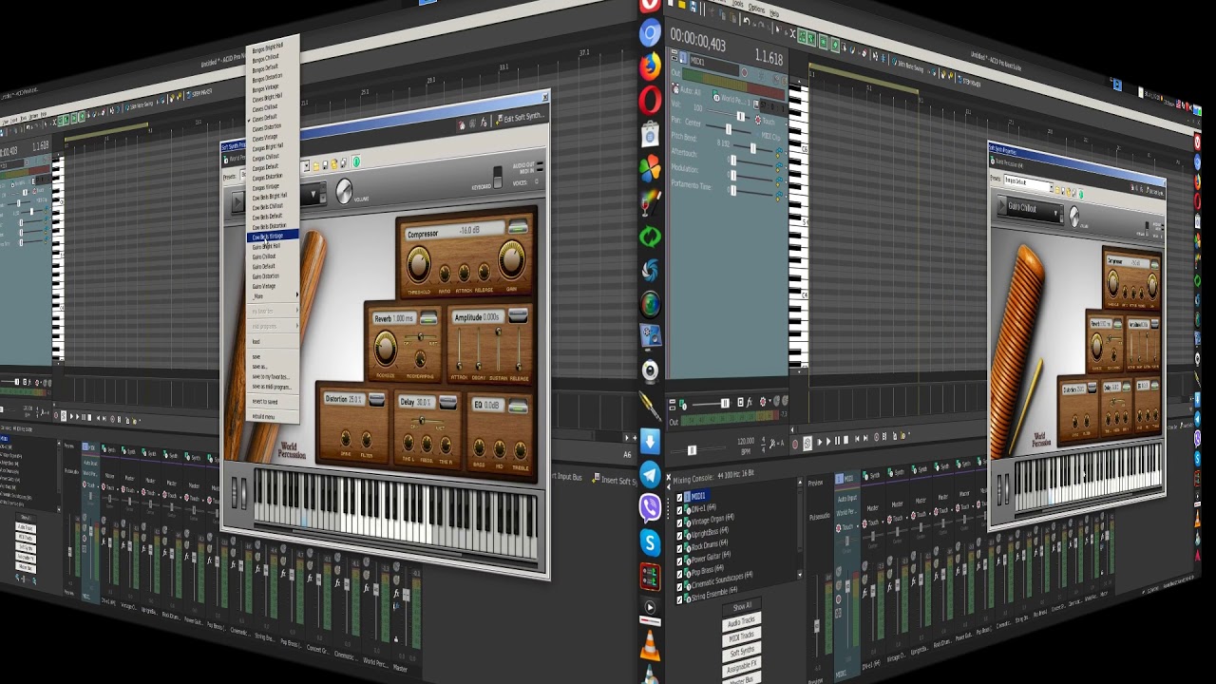1216x684 pixels.
Task: Click the Assignable FX filter button
Action: click(x=742, y=667)
